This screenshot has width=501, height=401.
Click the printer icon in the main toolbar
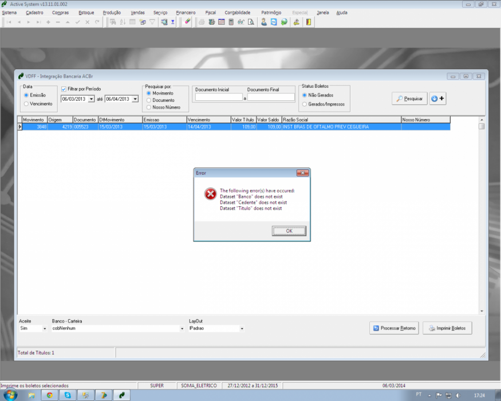[x=202, y=22]
